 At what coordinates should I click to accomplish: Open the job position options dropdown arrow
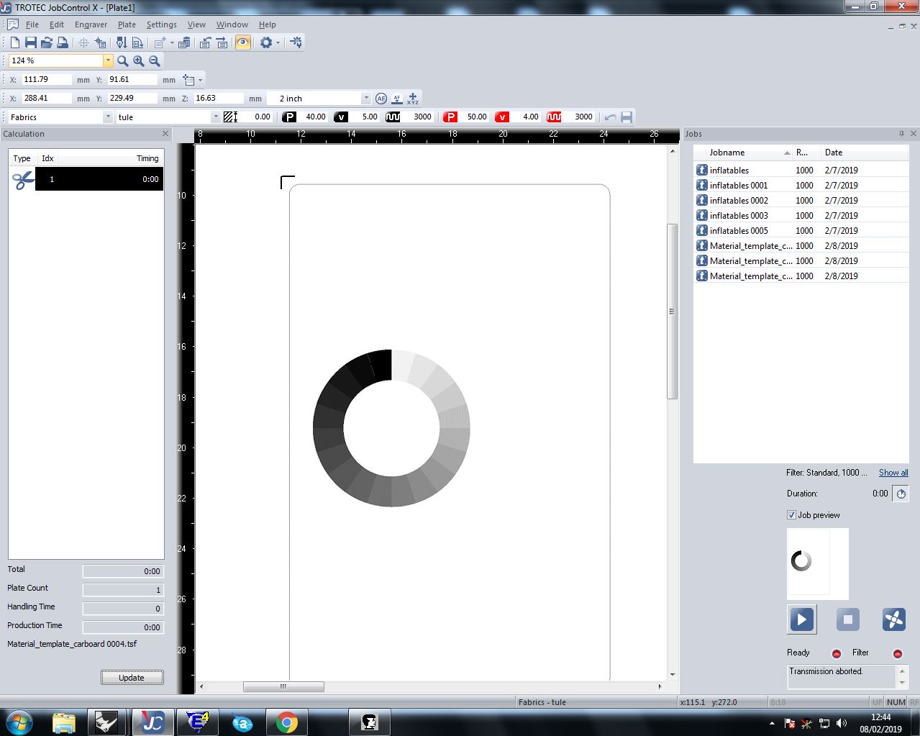click(200, 80)
